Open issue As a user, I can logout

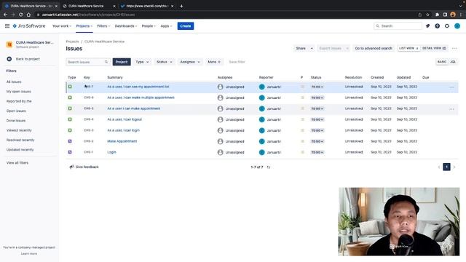[125, 119]
